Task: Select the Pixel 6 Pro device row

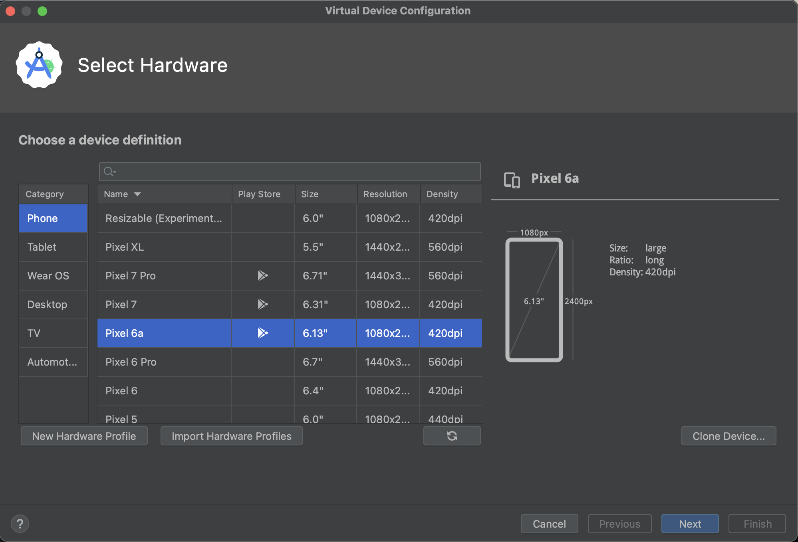Action: (164, 362)
